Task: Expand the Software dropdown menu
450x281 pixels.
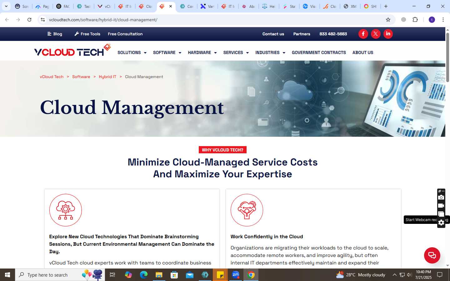Action: pos(167,52)
